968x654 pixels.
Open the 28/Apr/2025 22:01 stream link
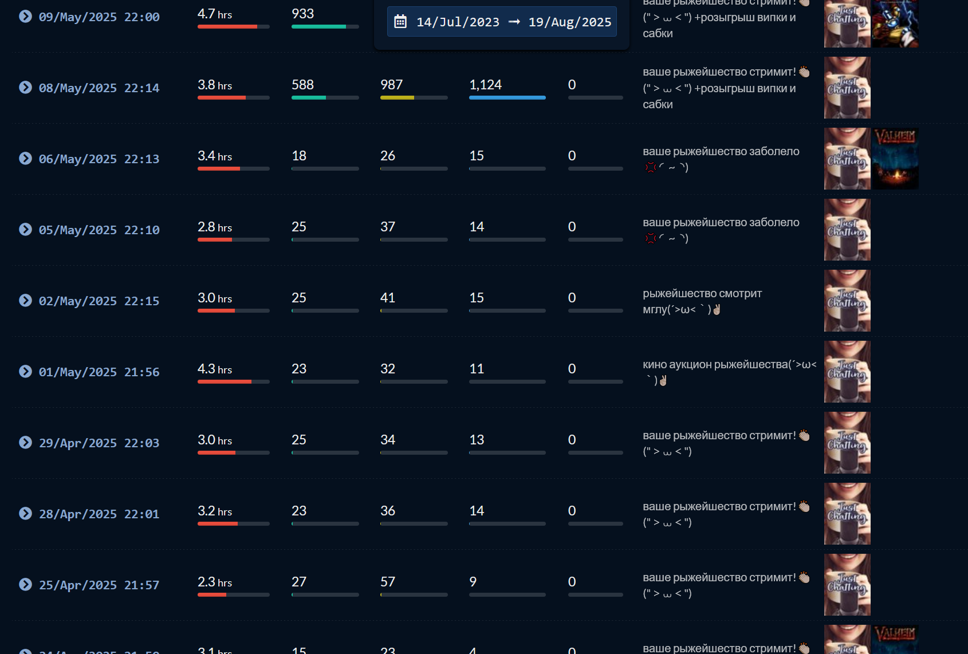click(99, 514)
